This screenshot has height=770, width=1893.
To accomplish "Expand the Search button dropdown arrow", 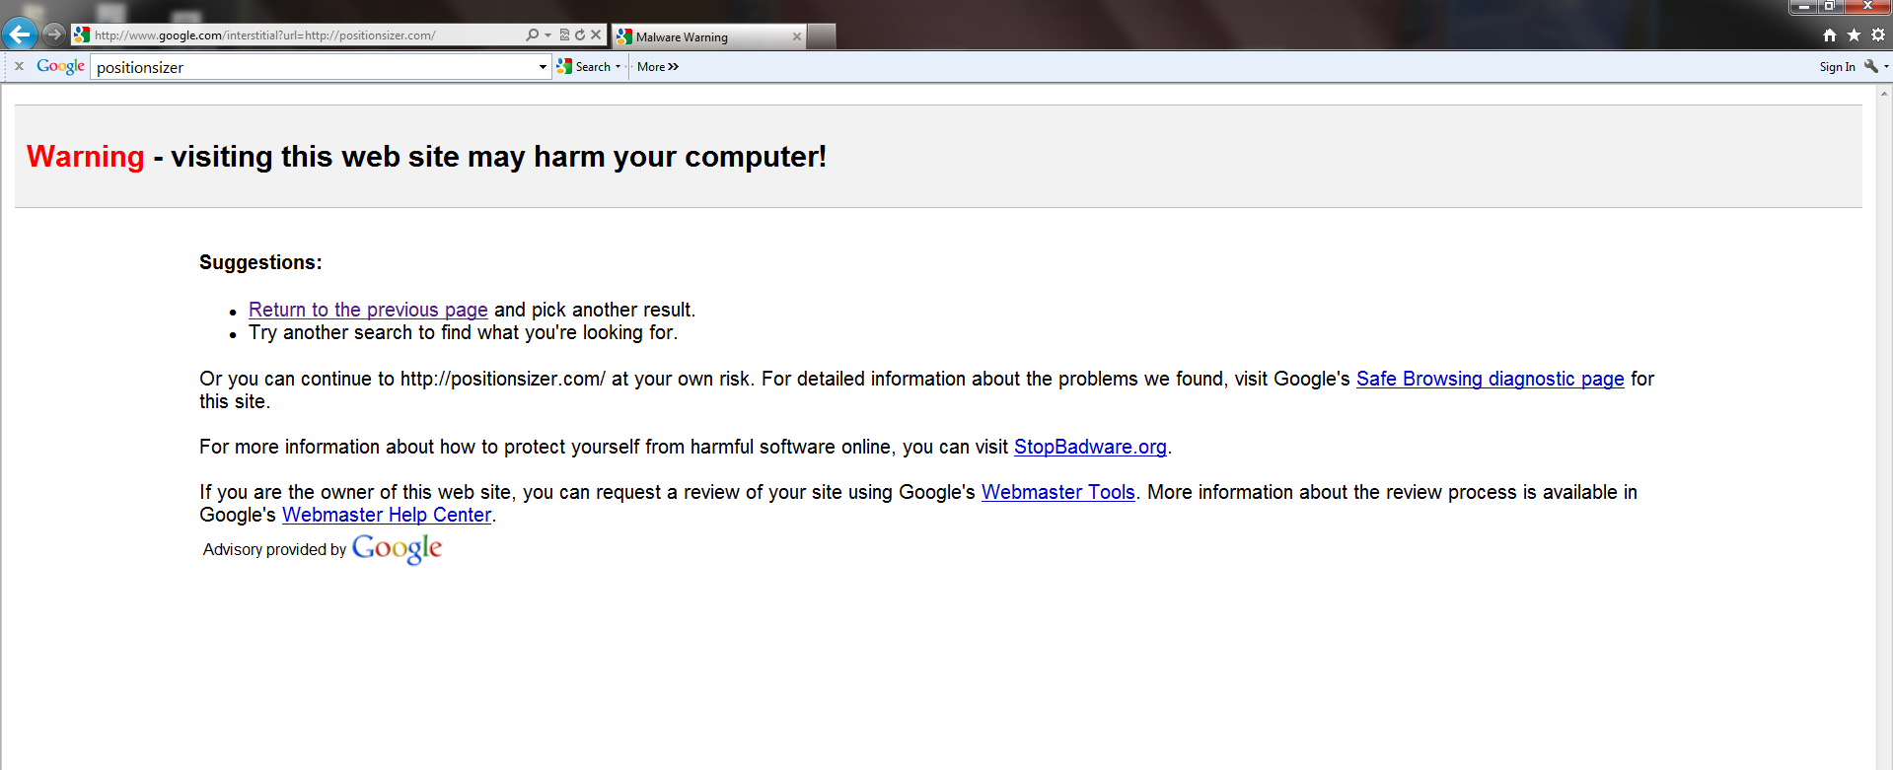I will pyautogui.click(x=619, y=67).
